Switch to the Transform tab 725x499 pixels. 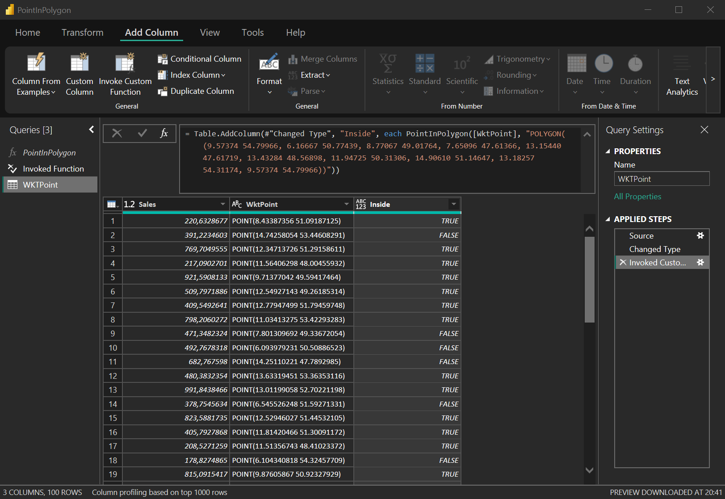(83, 33)
